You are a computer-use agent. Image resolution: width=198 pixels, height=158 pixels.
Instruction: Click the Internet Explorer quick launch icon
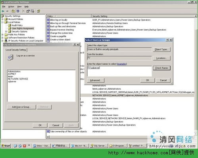[x=15, y=146]
